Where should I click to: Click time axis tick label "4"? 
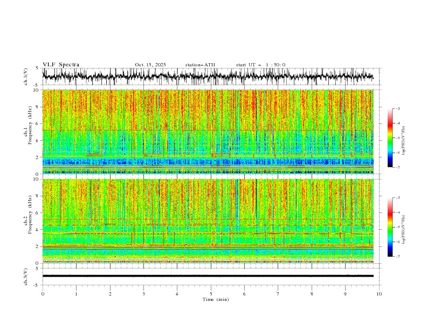click(x=177, y=294)
